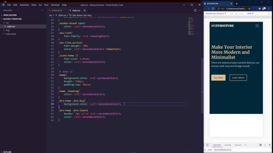Switch to the DevTools Console tab

tap(227, 145)
